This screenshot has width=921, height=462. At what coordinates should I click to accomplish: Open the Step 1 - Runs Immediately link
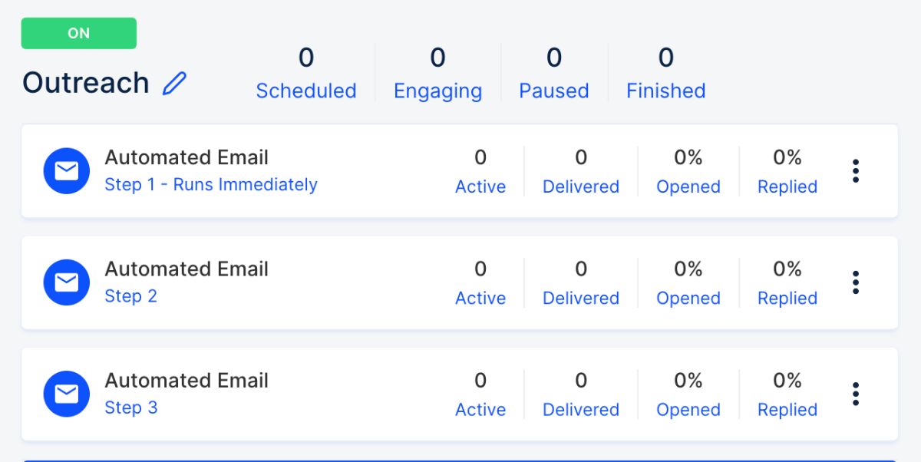tap(211, 185)
